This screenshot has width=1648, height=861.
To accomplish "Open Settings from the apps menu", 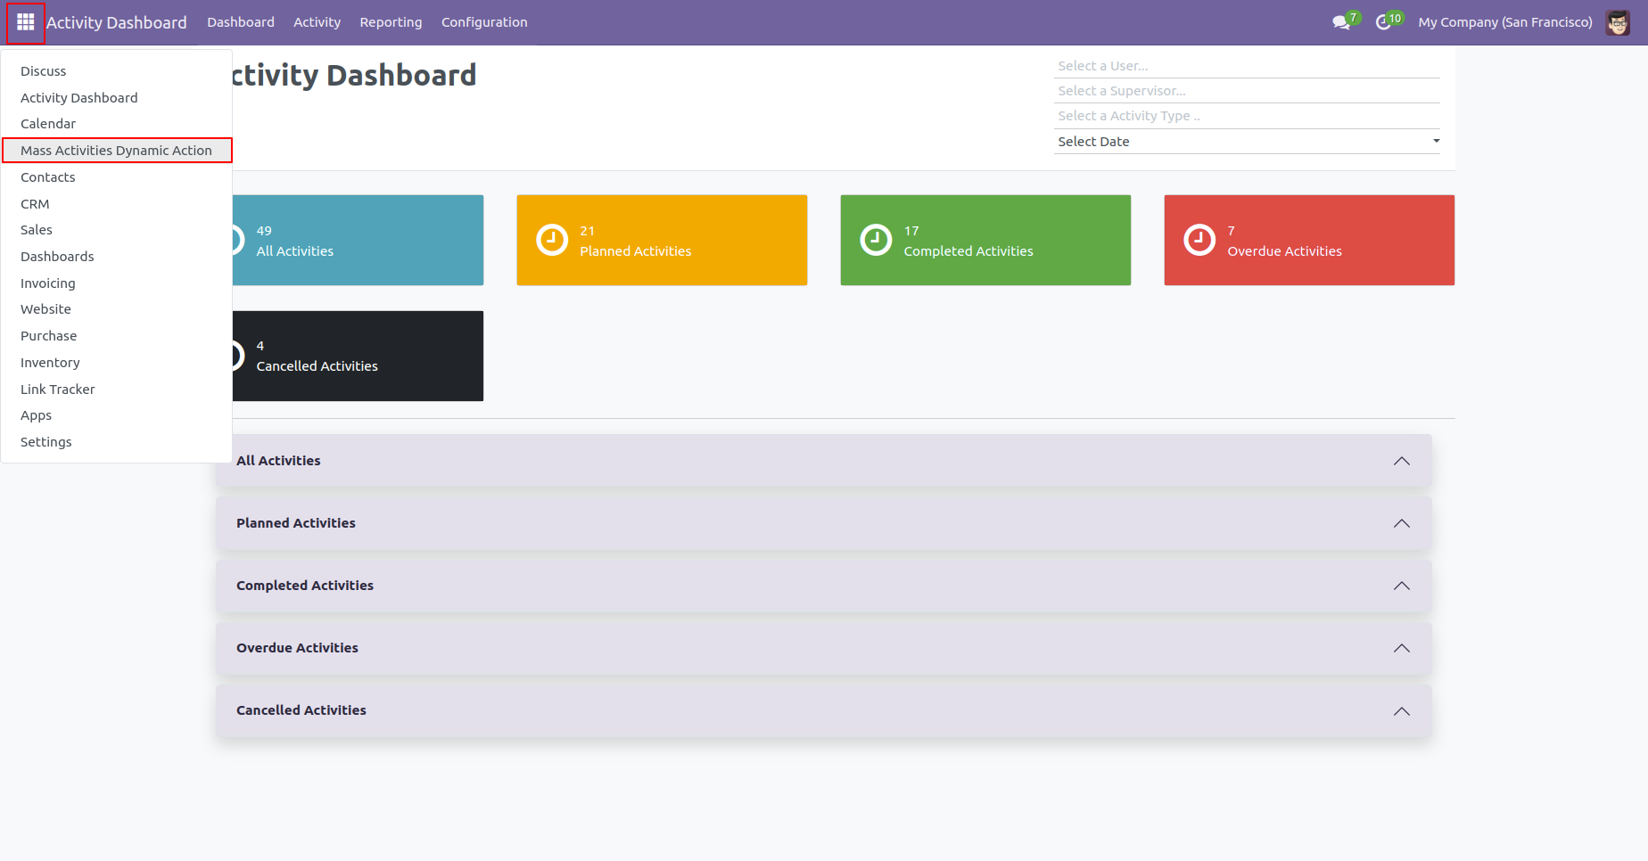I will coord(116,442).
